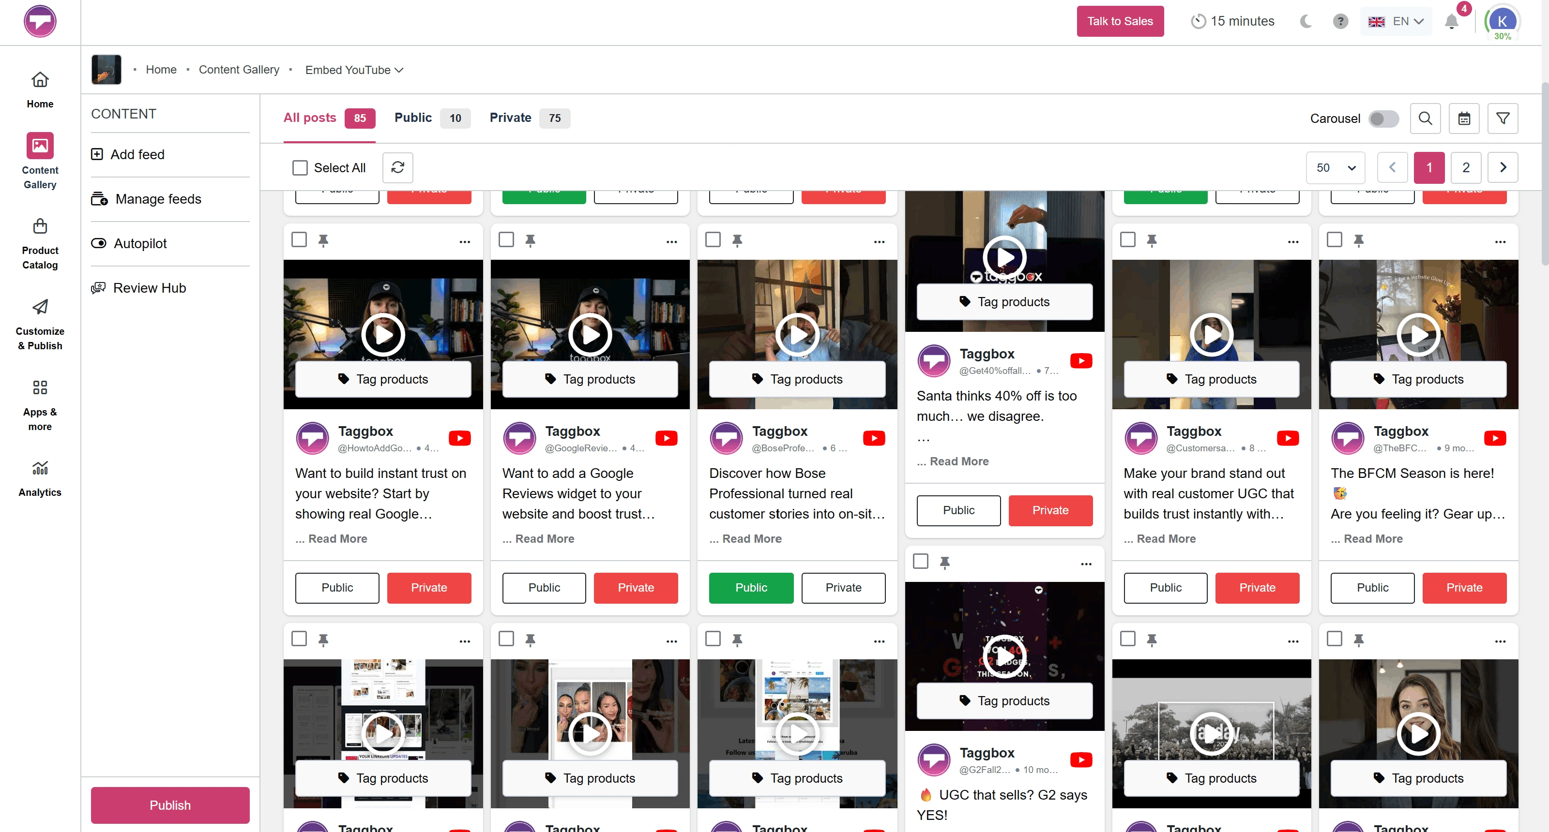The width and height of the screenshot is (1549, 832).
Task: Make the Santa 40% off post Public
Action: 958,510
